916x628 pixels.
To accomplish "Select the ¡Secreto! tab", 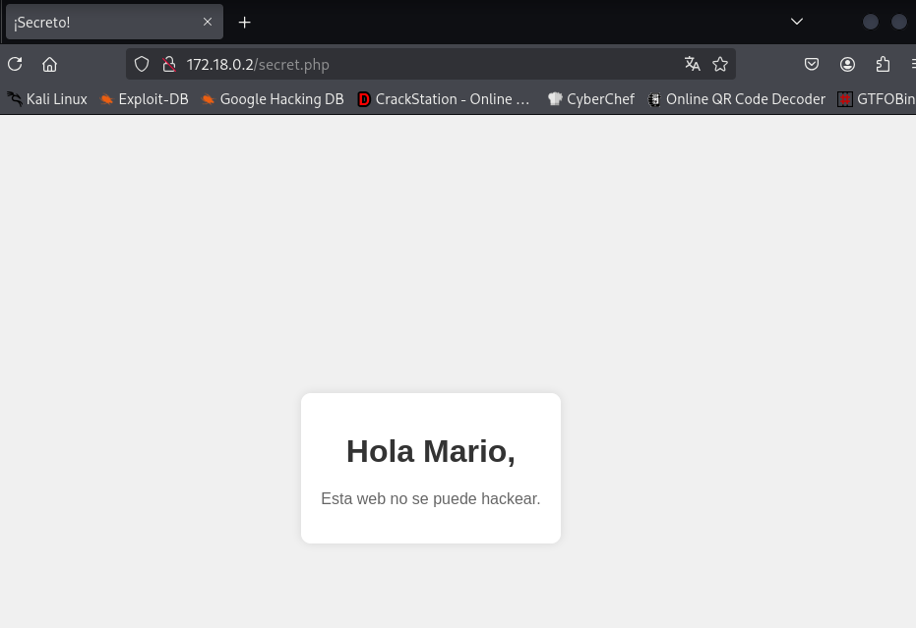I will point(98,22).
